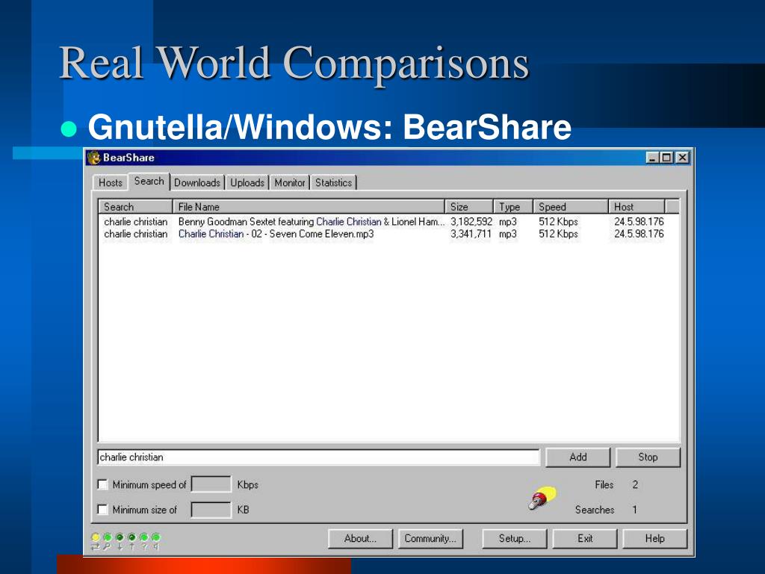Click the green light above the question mark

144,537
